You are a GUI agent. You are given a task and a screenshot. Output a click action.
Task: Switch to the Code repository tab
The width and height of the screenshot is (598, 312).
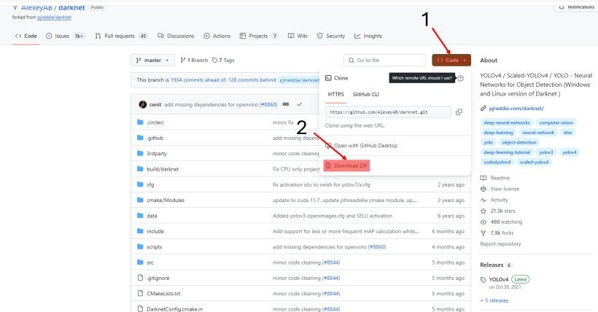26,36
